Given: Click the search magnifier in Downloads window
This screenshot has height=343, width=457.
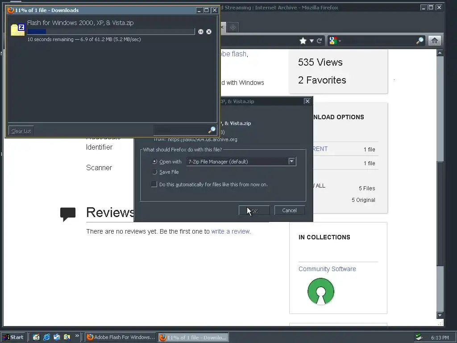Looking at the screenshot, I should pyautogui.click(x=212, y=130).
